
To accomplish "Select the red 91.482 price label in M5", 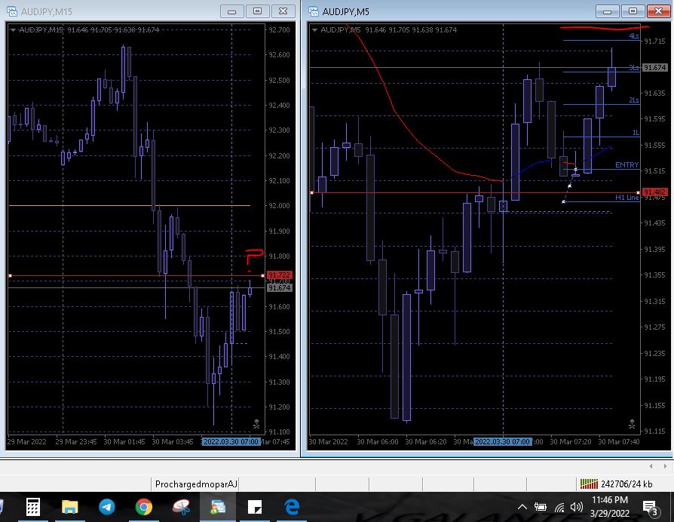I will click(654, 192).
